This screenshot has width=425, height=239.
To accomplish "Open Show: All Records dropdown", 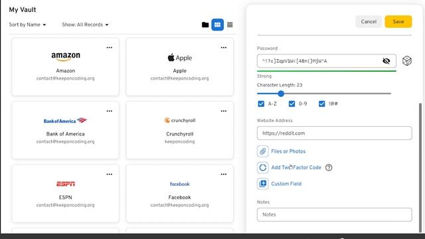I will [85, 25].
